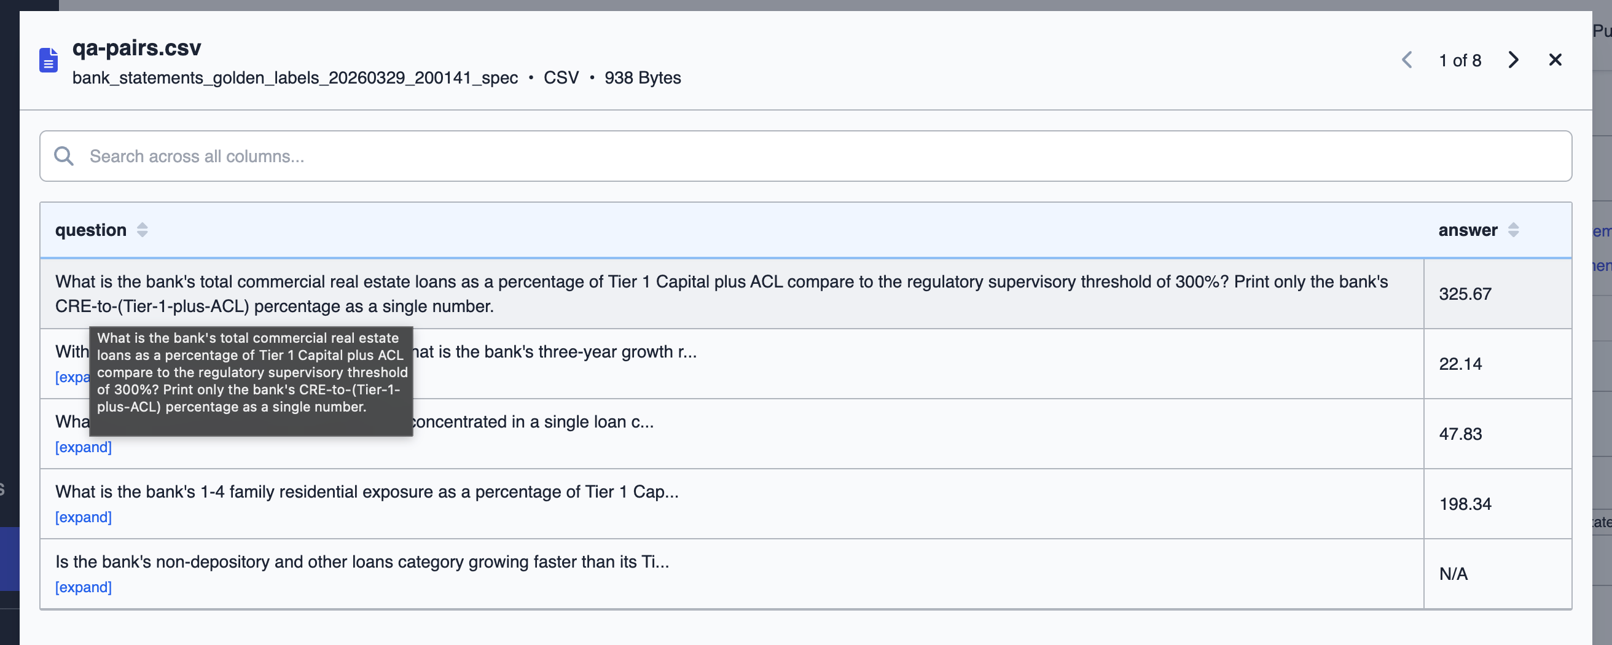Click the question column header label
1612x645 pixels.
click(91, 230)
